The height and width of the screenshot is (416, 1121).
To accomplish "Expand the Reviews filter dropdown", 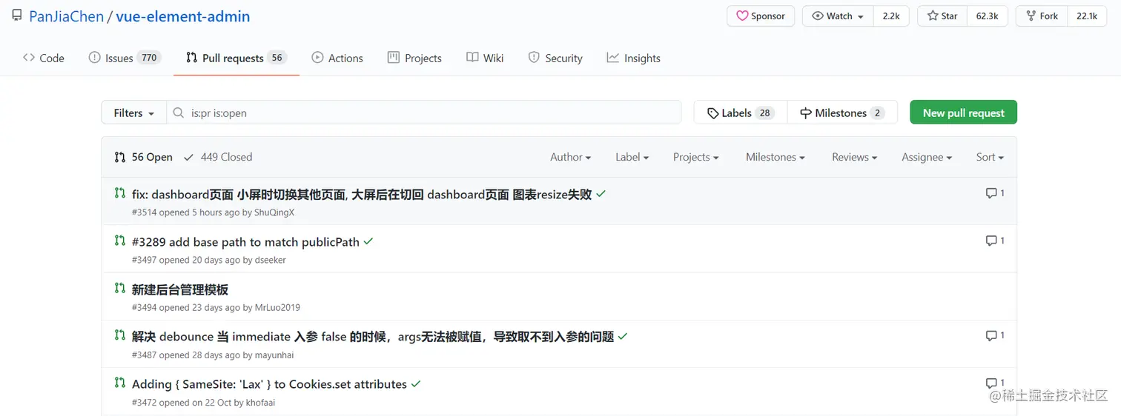I will (x=854, y=157).
